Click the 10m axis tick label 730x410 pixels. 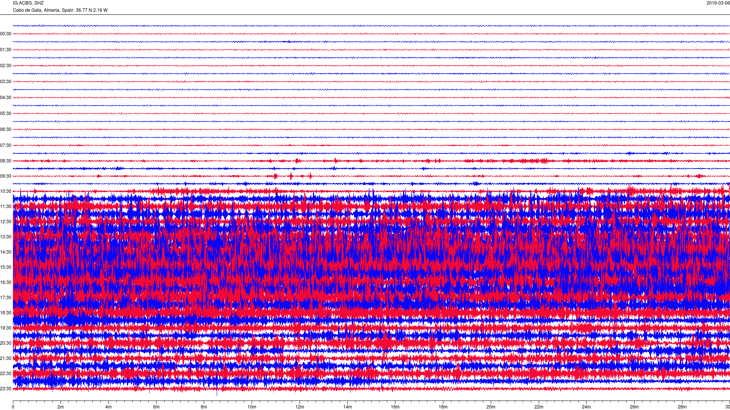click(252, 407)
